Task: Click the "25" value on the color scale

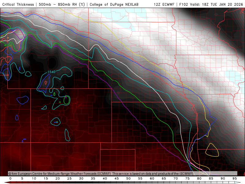Action: 70,178
